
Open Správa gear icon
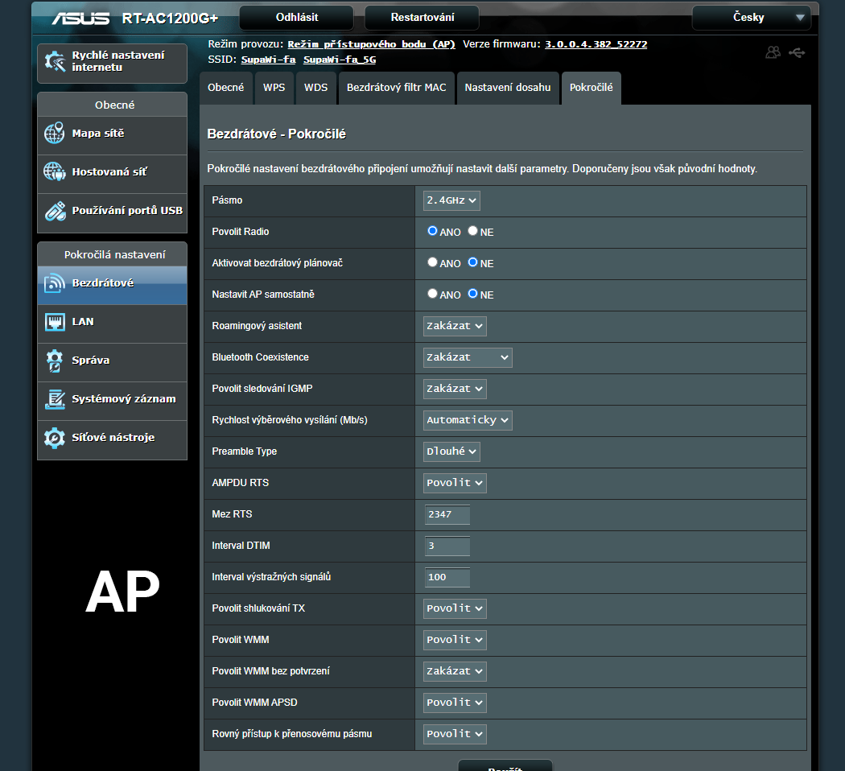[x=55, y=361]
